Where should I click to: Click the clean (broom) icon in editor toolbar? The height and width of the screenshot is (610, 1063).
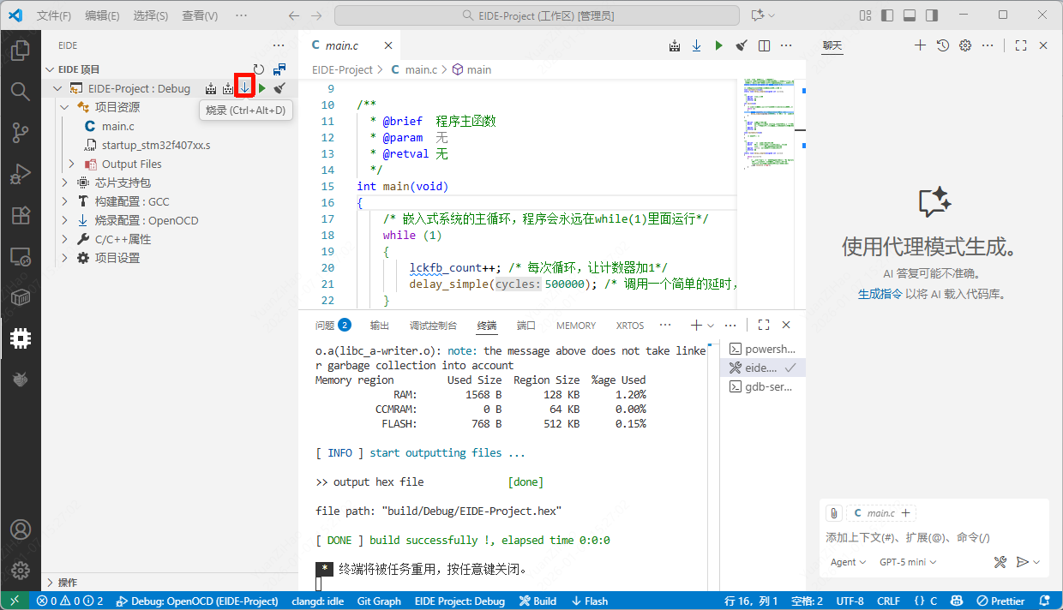742,45
